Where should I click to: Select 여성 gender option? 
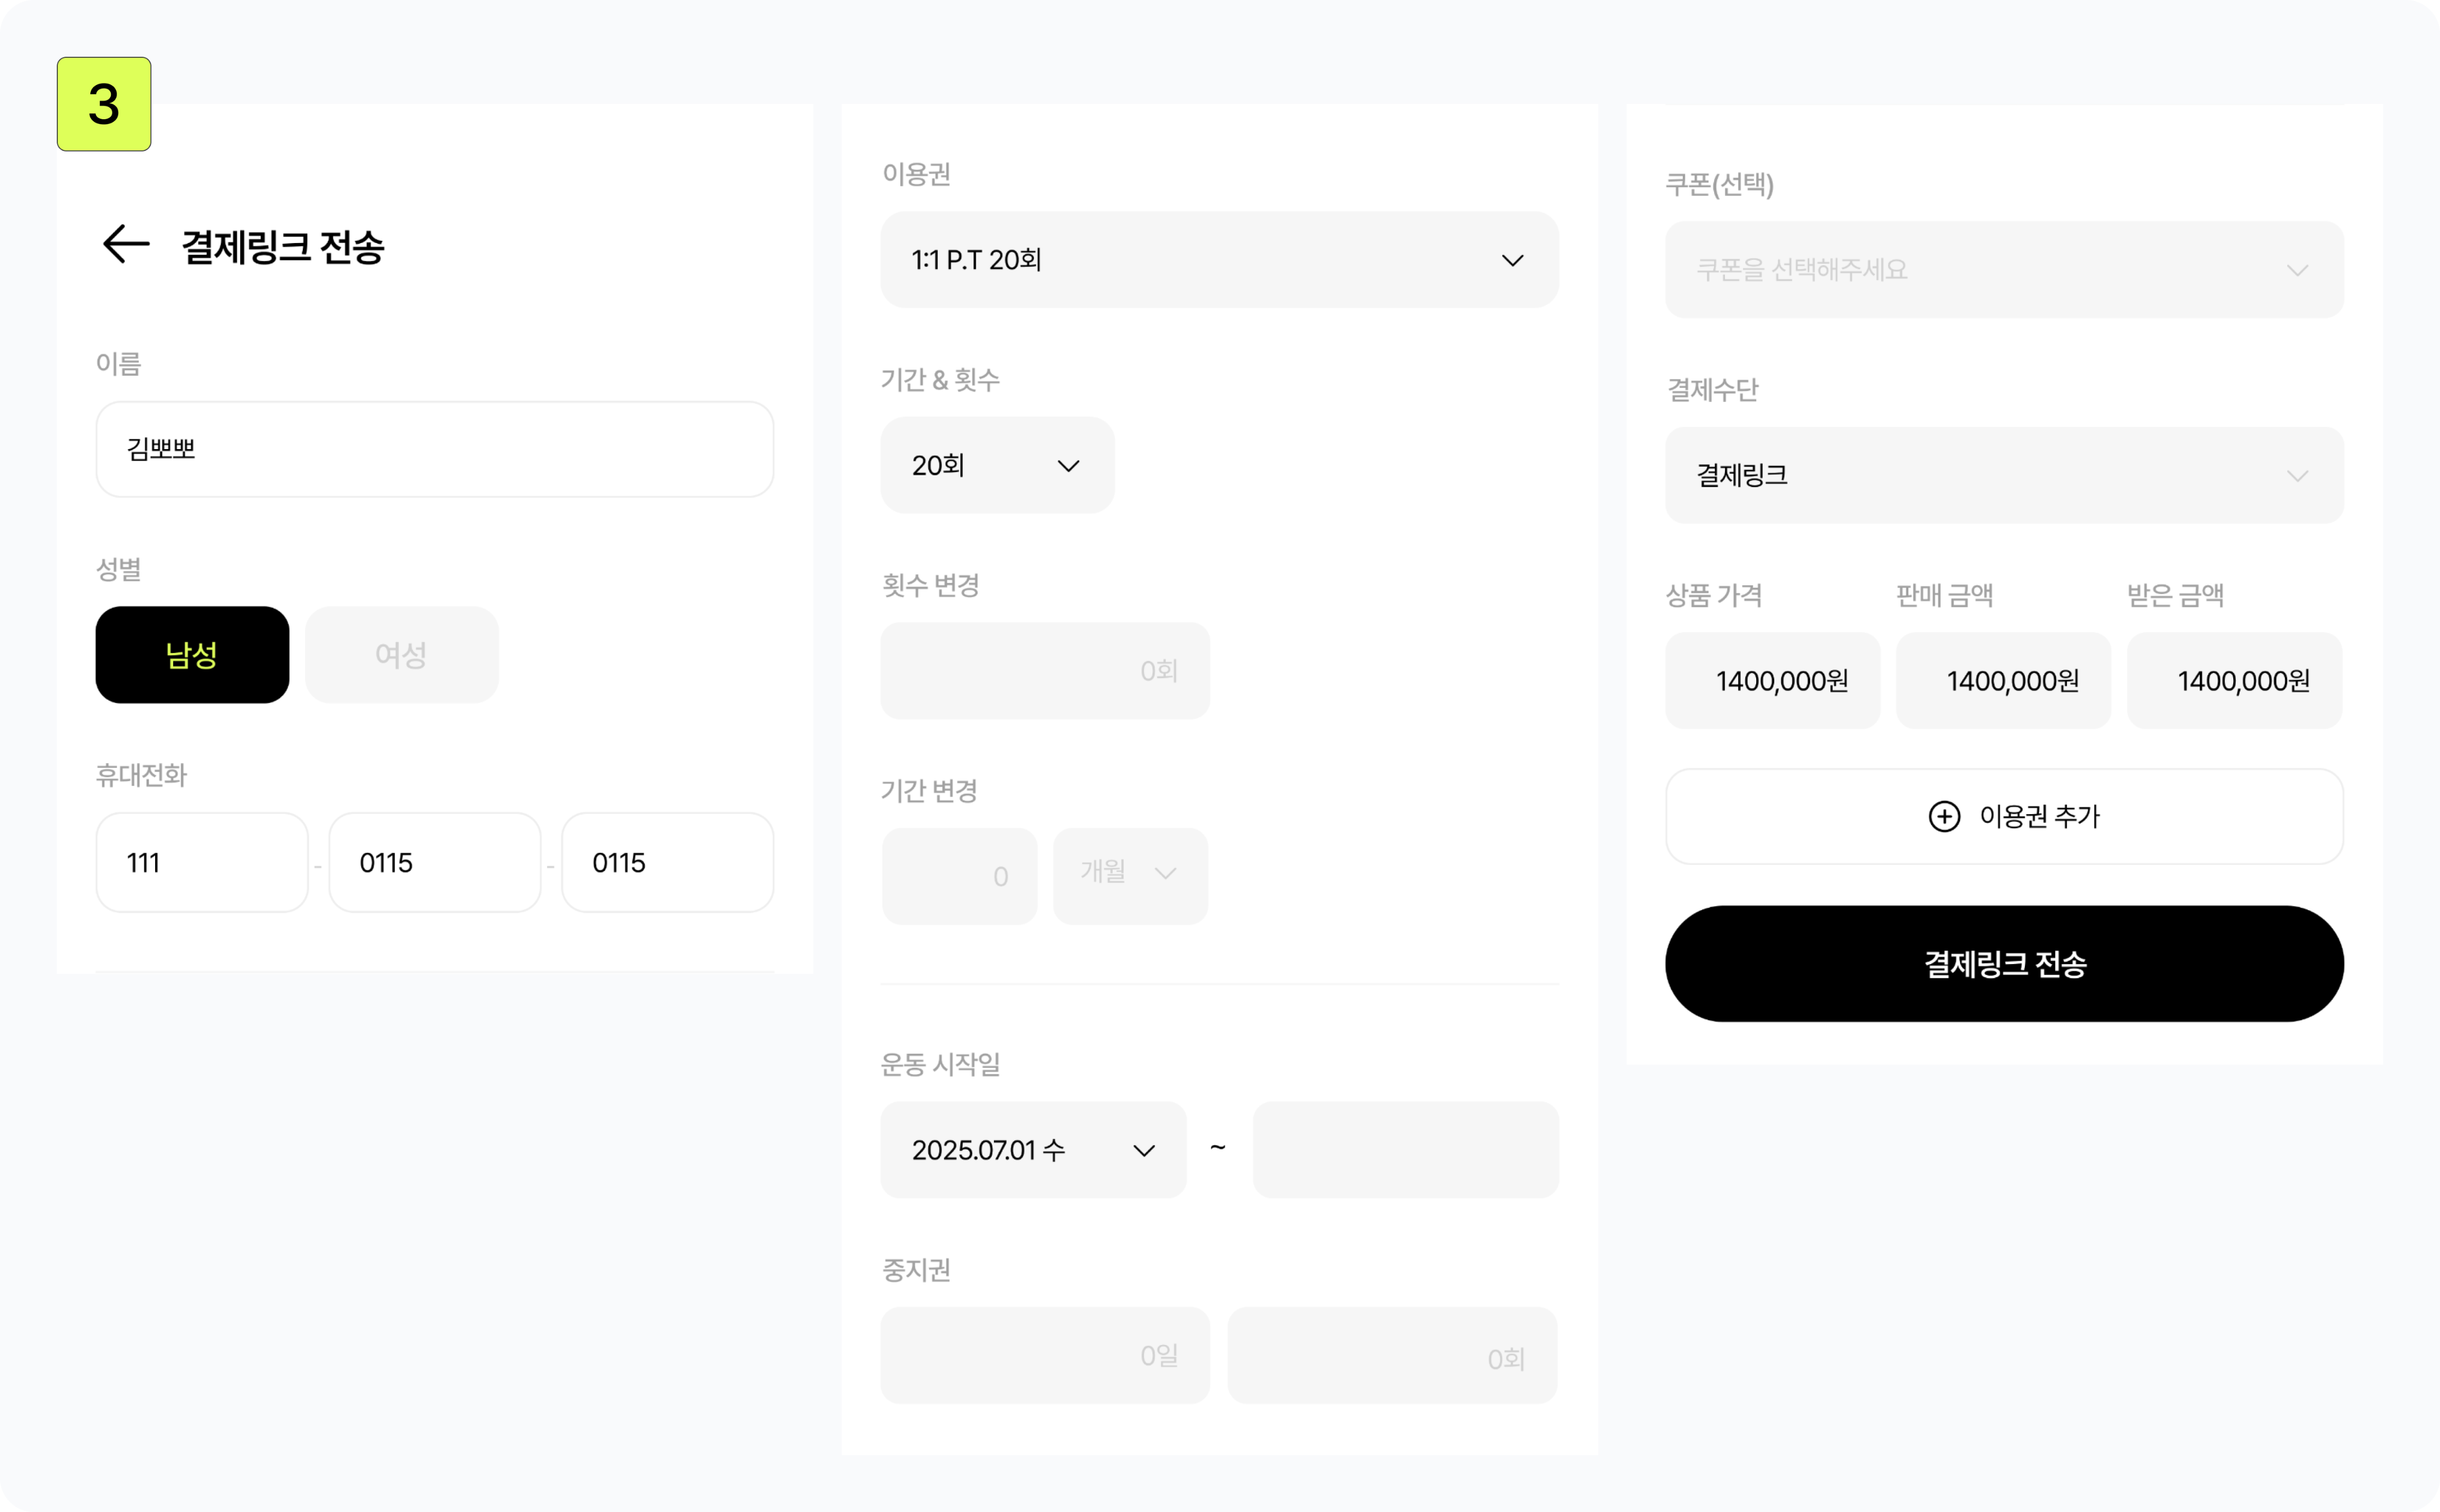pos(401,655)
